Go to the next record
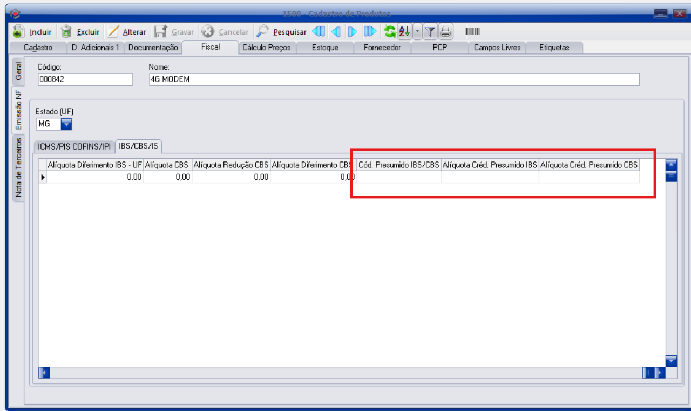Image resolution: width=691 pixels, height=411 pixels. click(353, 32)
